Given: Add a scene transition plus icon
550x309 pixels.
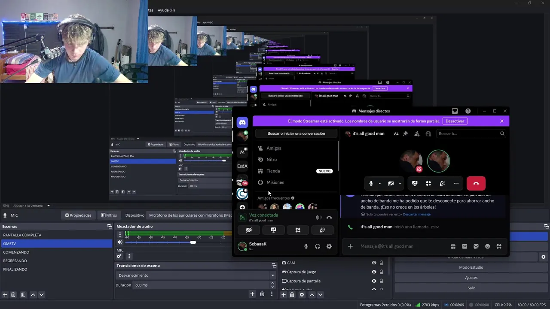Looking at the screenshot, I should point(252,294).
